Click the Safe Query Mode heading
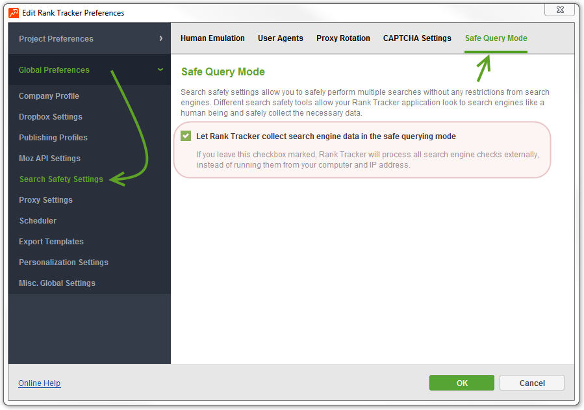The height and width of the screenshot is (410, 584). (x=223, y=71)
